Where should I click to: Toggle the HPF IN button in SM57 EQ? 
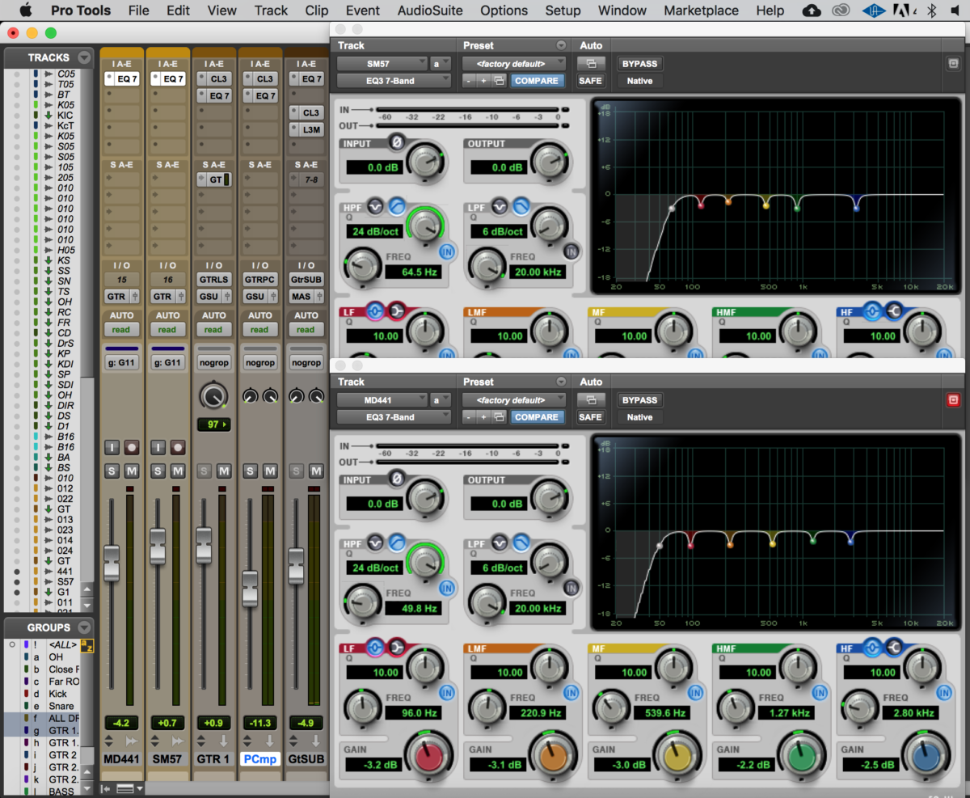click(446, 252)
